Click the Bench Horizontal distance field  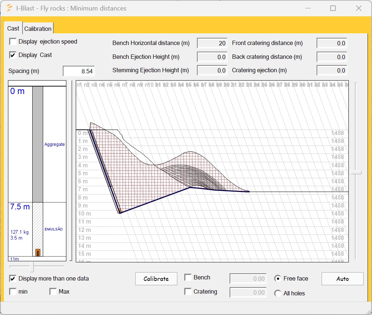coord(212,43)
